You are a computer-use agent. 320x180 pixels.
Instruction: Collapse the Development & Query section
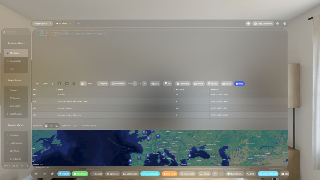coord(15,43)
